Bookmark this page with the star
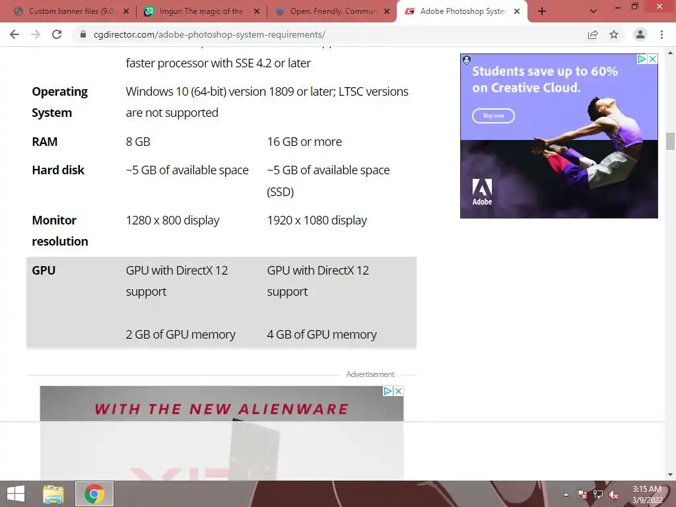 point(614,34)
